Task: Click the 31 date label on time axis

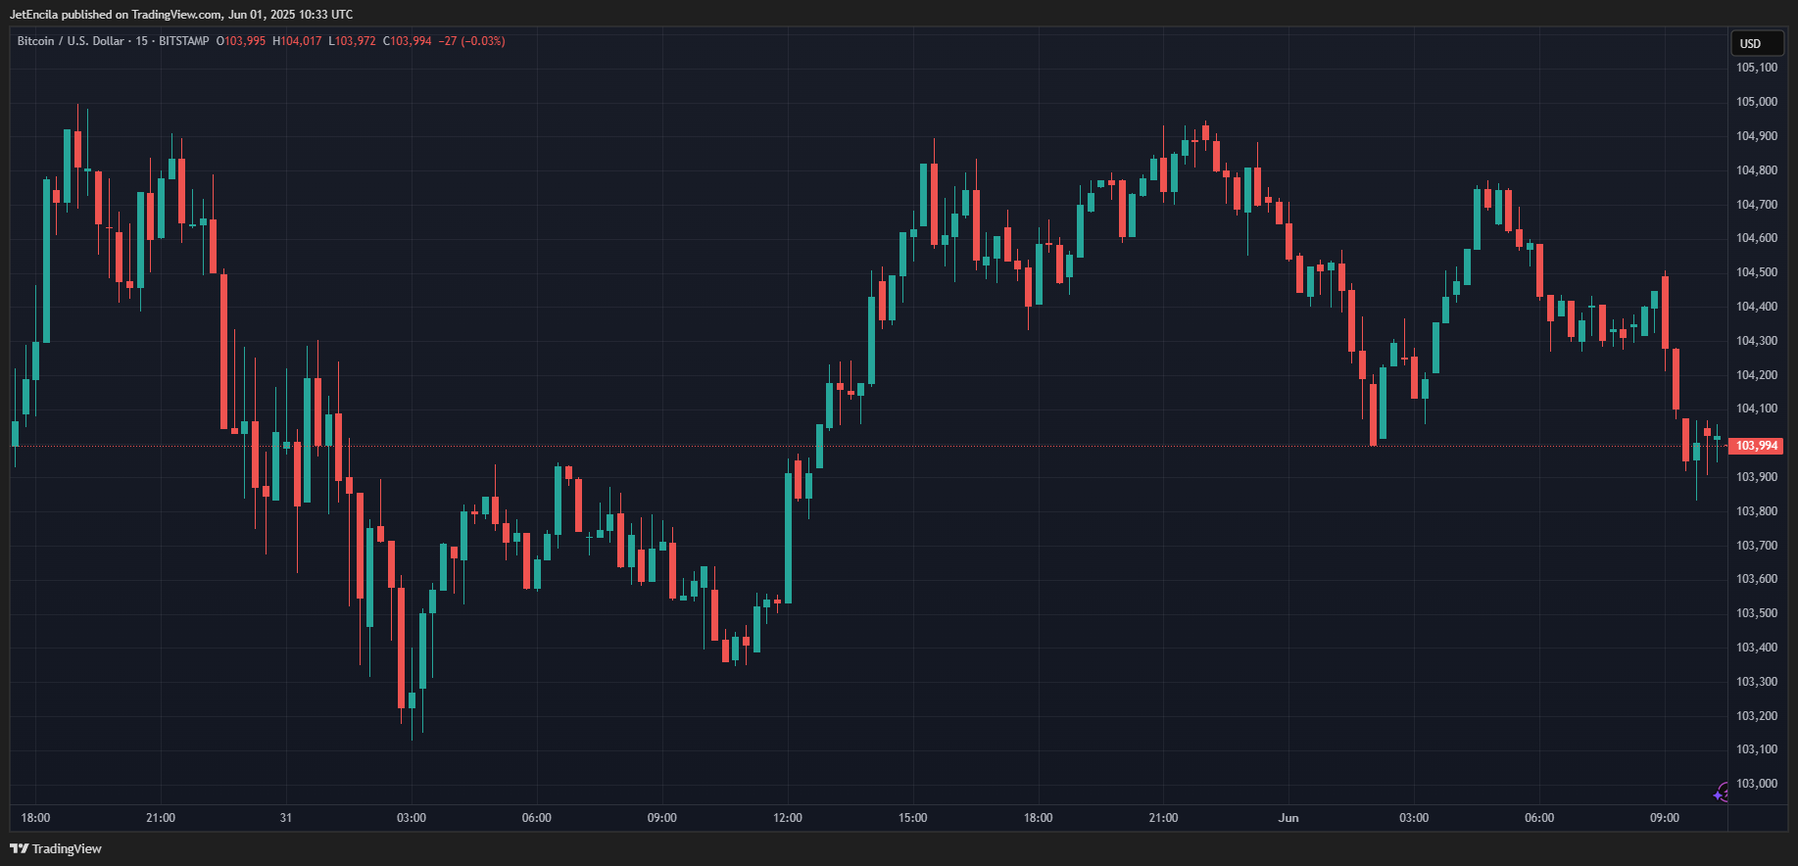Action: (285, 818)
